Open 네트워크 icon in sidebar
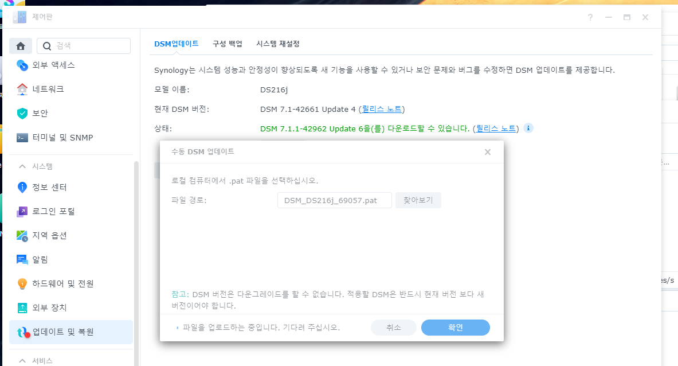The height and width of the screenshot is (366, 678). [x=22, y=89]
